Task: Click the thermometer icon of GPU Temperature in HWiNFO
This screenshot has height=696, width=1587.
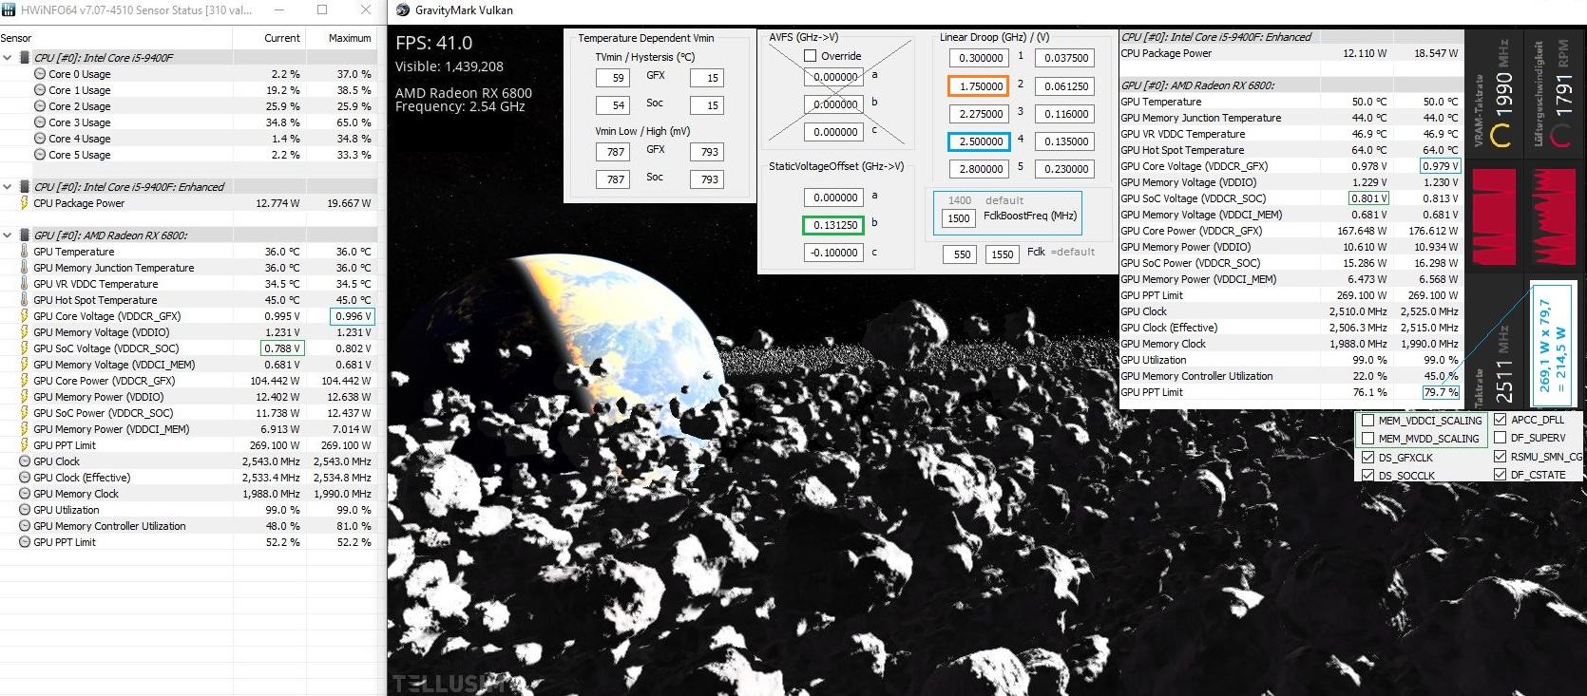Action: pos(25,252)
